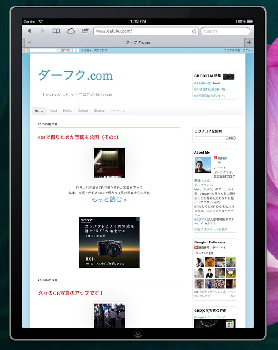Click もっと読む » link
Image resolution: width=278 pixels, height=350 pixels.
tap(109, 199)
